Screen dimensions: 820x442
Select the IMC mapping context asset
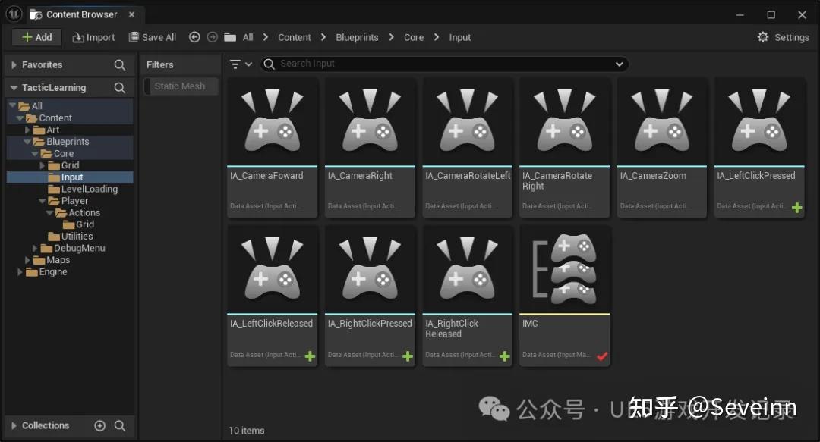pos(565,296)
